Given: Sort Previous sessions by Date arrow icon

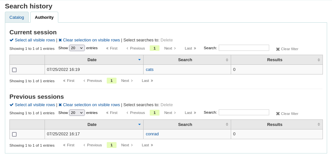Looking at the screenshot, I should 139,124.
